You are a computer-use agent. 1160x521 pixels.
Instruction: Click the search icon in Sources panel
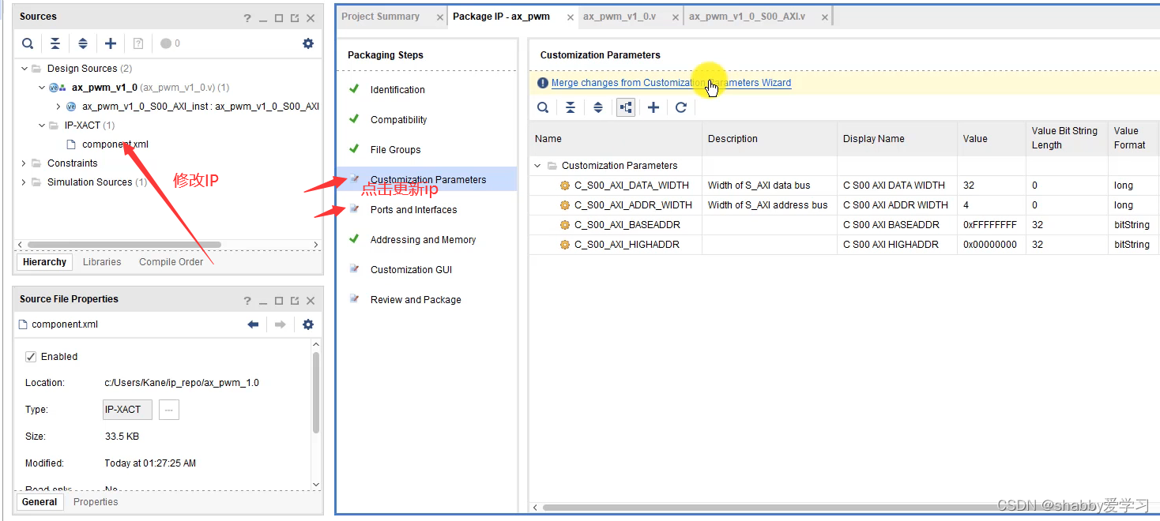[28, 43]
